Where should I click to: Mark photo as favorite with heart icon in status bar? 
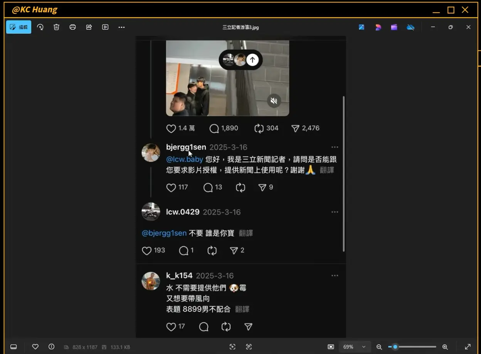(35, 347)
